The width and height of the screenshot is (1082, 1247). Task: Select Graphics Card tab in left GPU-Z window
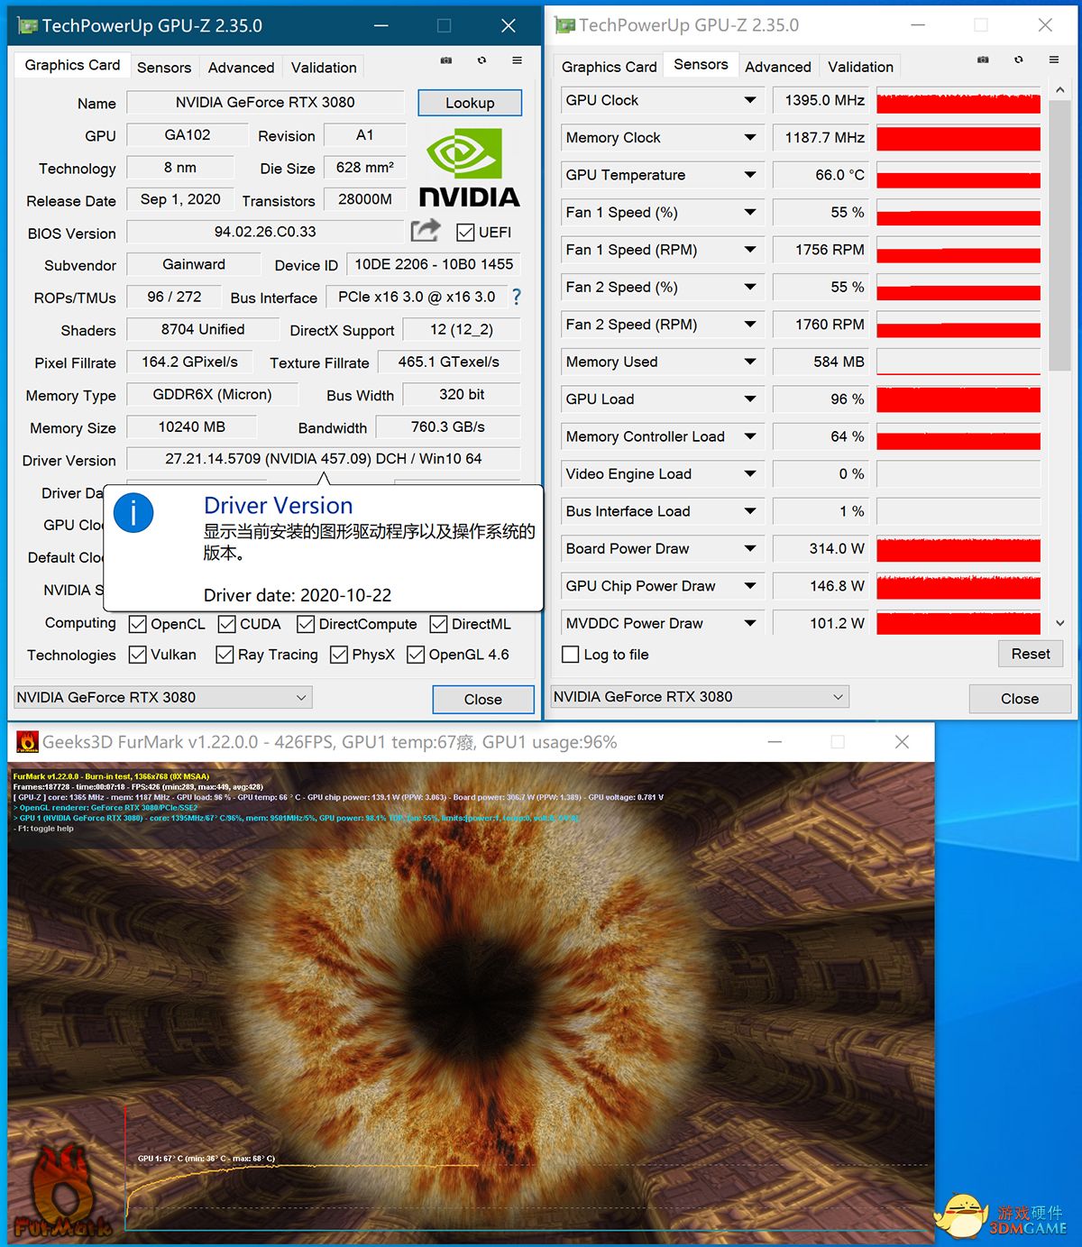(72, 65)
